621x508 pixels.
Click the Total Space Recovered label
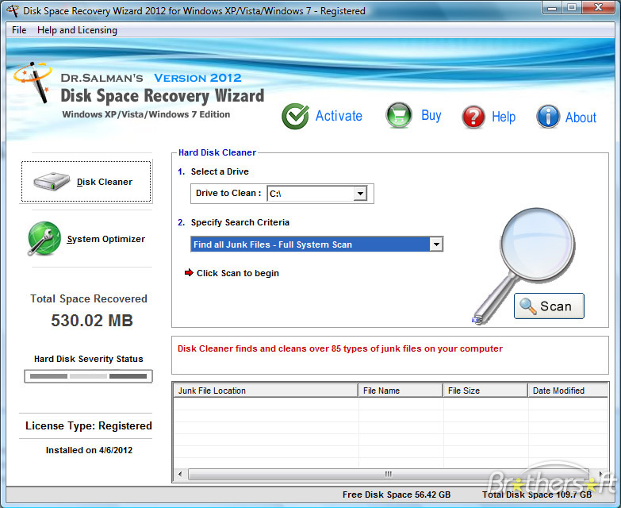[89, 298]
